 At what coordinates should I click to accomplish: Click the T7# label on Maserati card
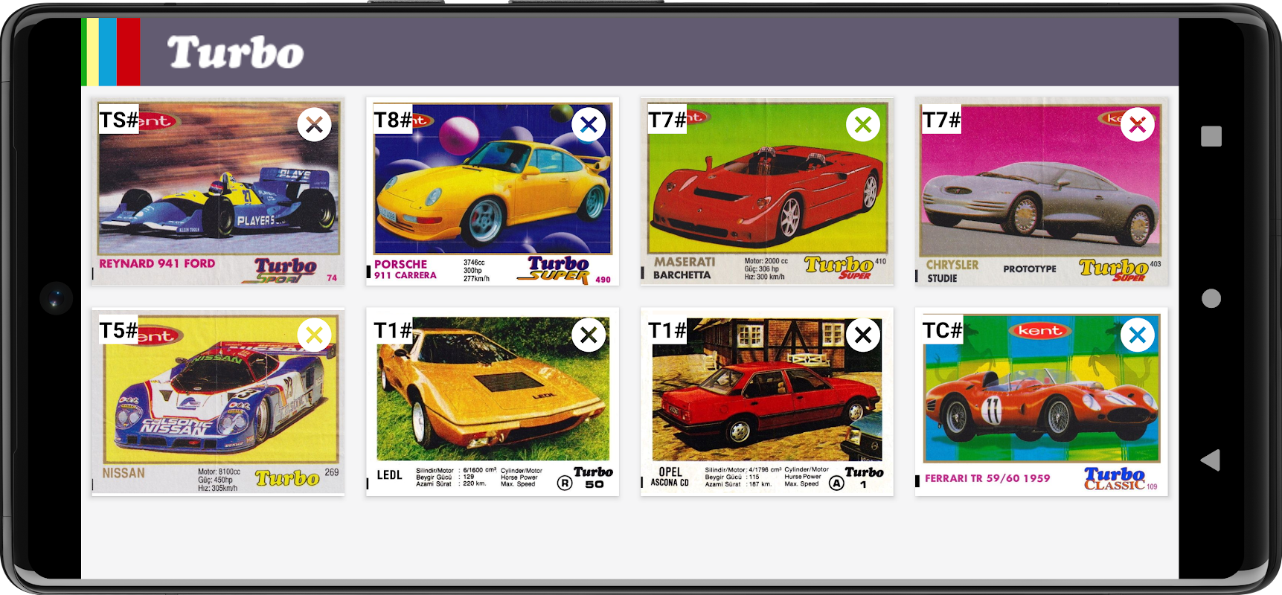pos(667,120)
